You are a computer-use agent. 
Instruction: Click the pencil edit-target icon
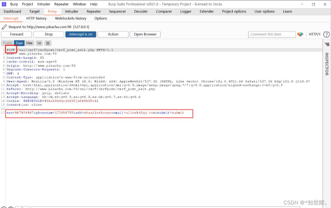(x=4, y=27)
